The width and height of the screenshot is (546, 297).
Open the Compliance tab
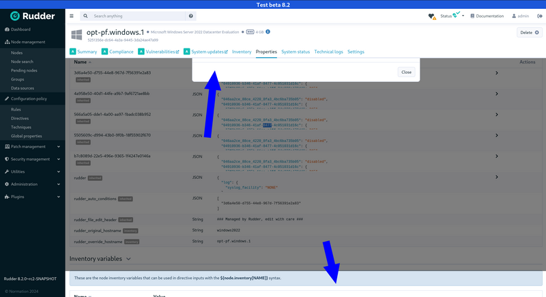(x=117, y=51)
